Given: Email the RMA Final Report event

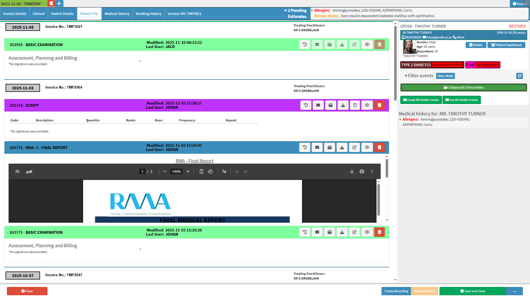Looking at the screenshot, I should [317, 147].
